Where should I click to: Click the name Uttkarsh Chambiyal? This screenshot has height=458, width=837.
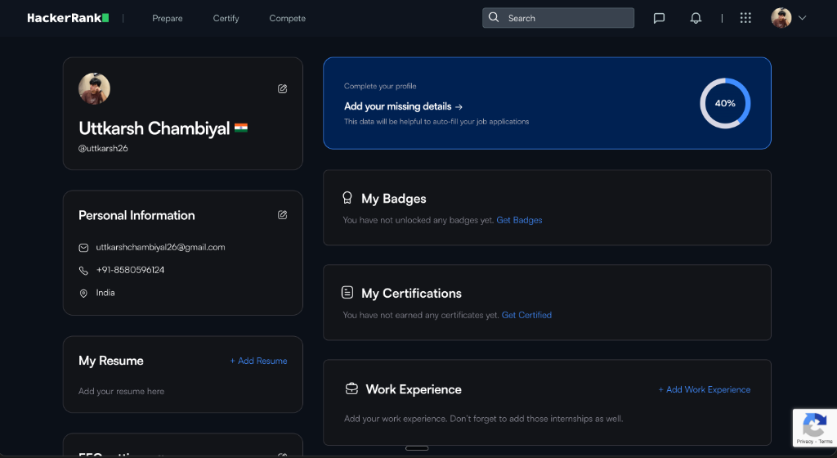[154, 128]
